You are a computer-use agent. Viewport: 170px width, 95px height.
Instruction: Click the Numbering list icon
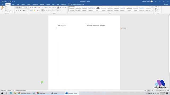[46, 8]
